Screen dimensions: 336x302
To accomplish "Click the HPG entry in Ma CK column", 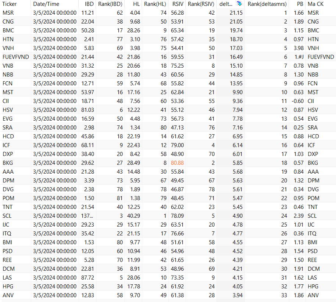I will [313, 286].
